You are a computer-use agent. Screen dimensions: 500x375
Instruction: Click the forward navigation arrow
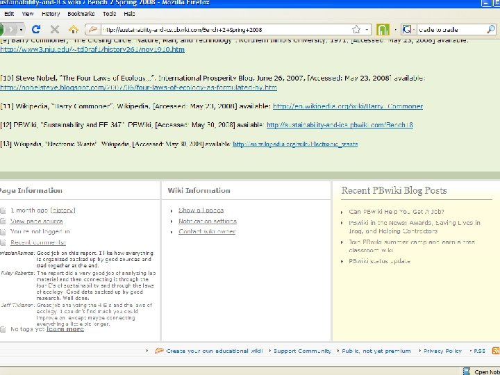coord(11,30)
